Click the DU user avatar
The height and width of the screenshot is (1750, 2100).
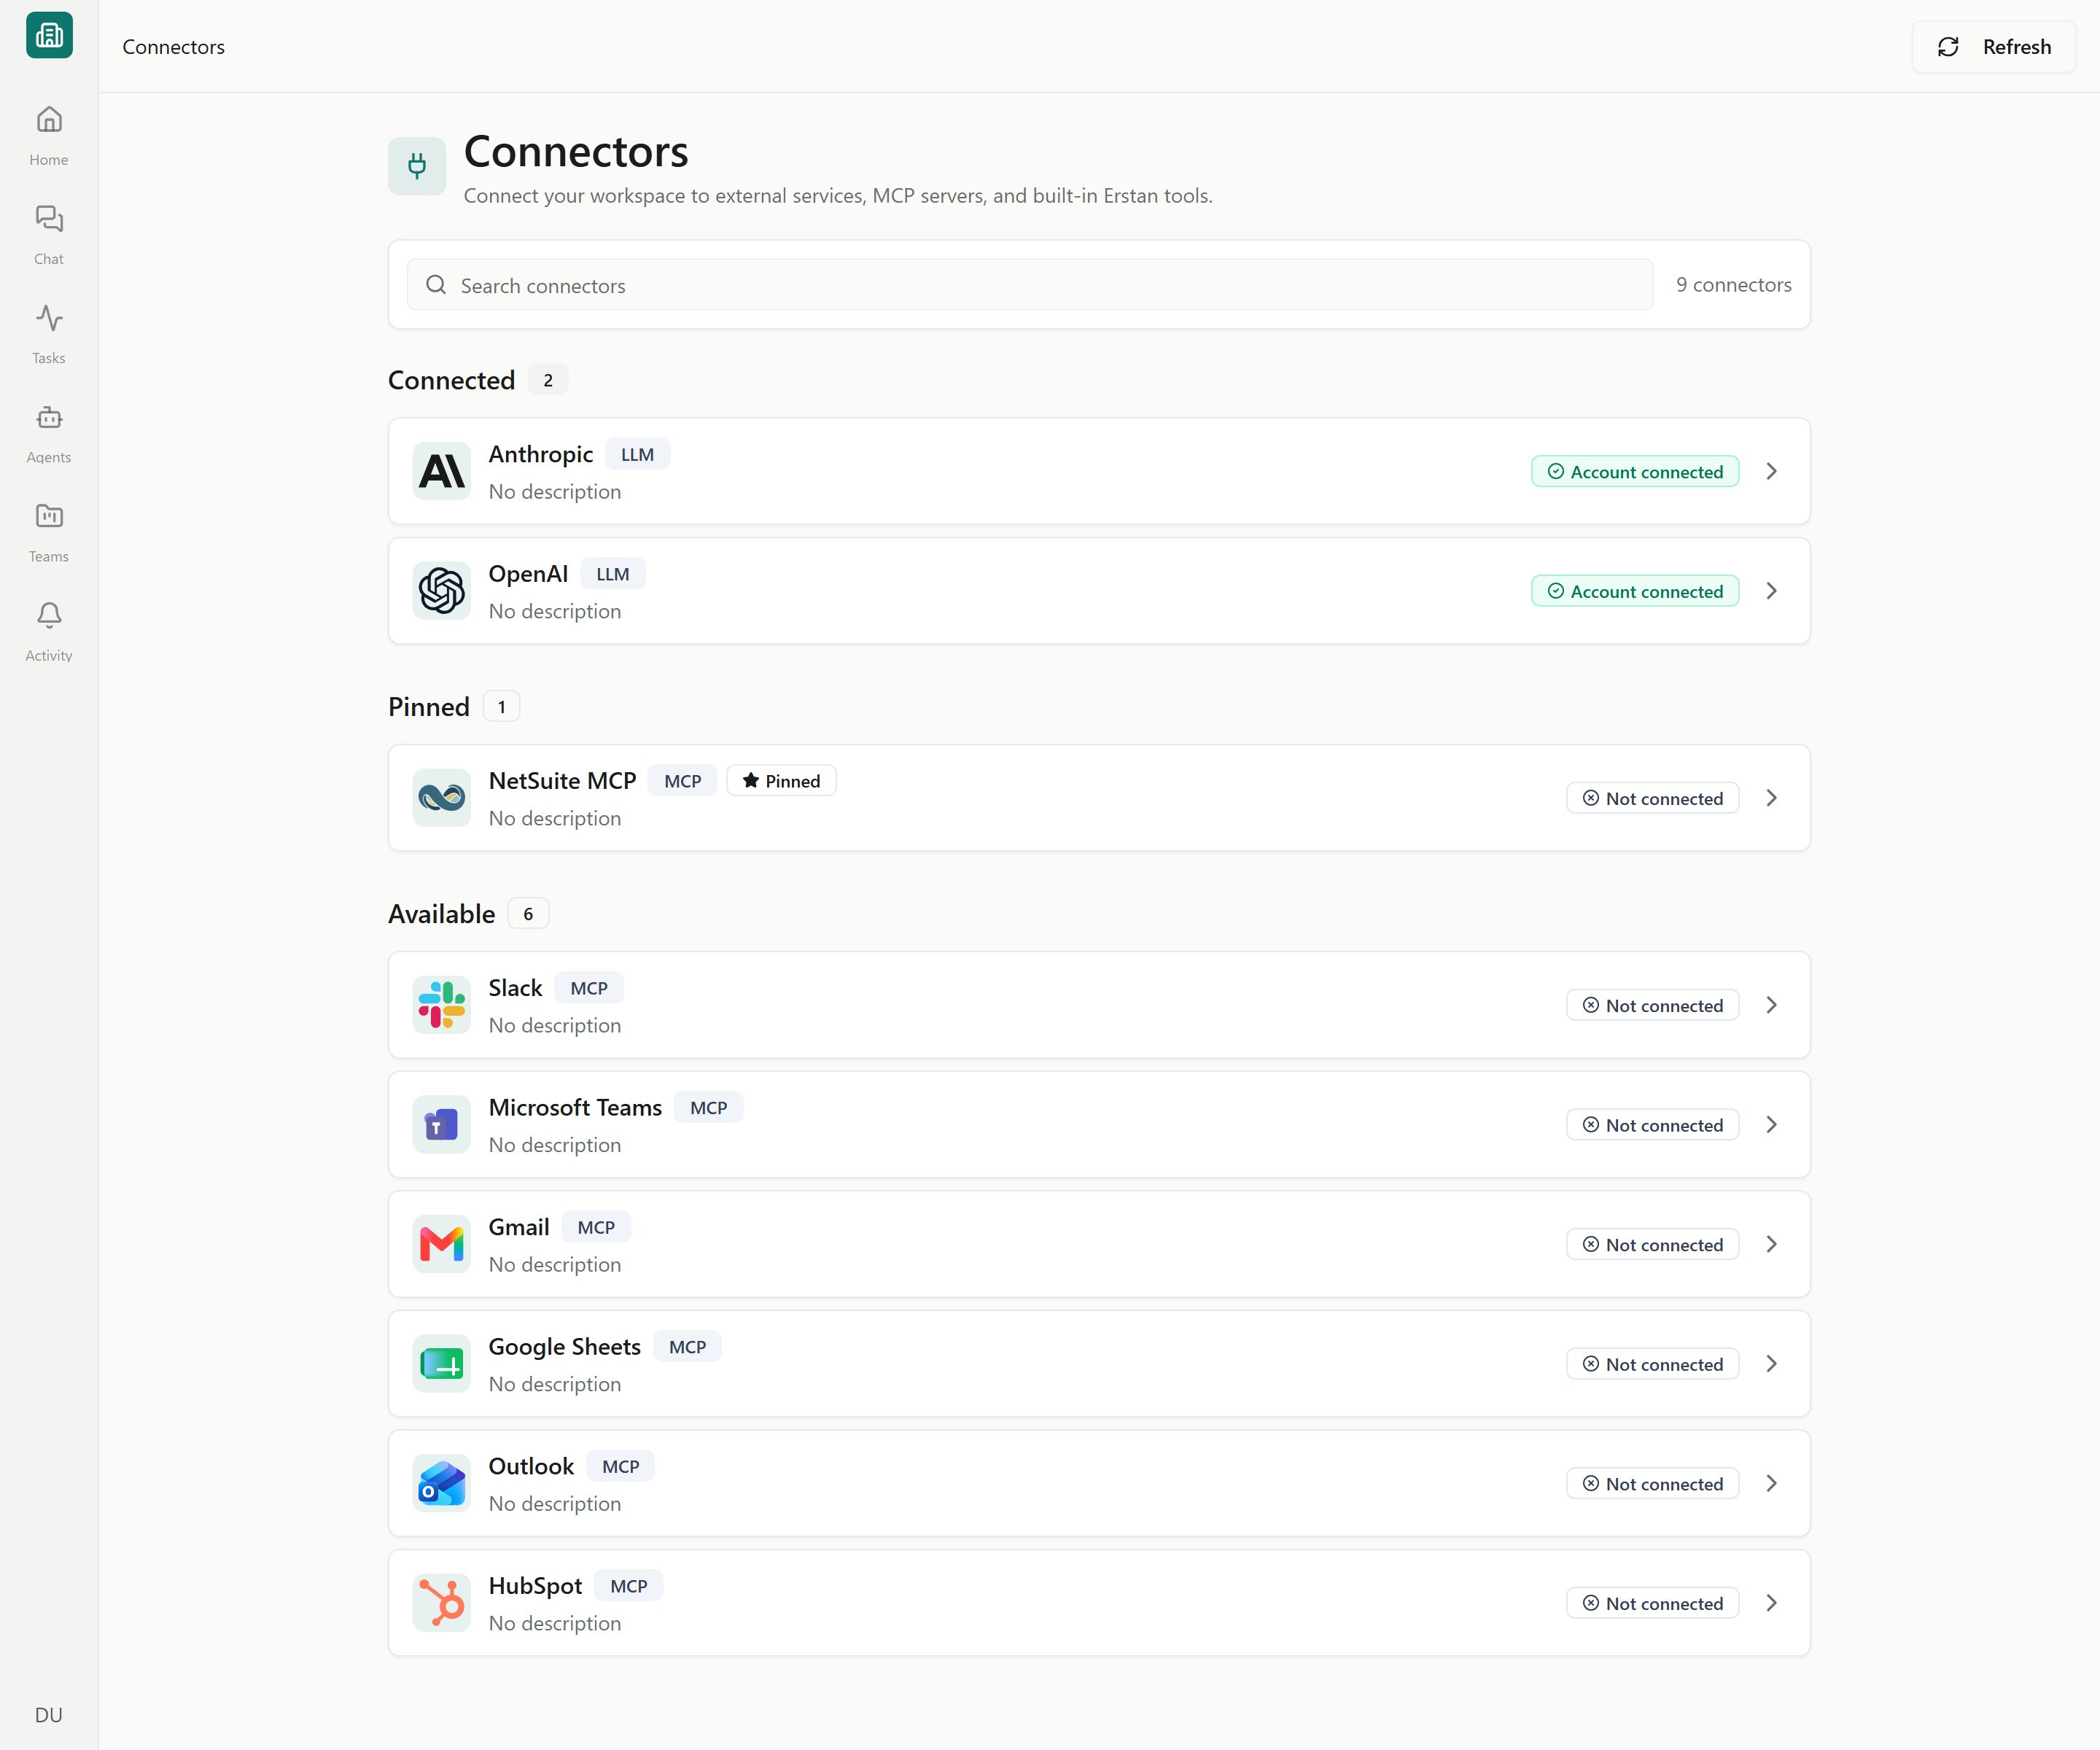click(x=49, y=1715)
